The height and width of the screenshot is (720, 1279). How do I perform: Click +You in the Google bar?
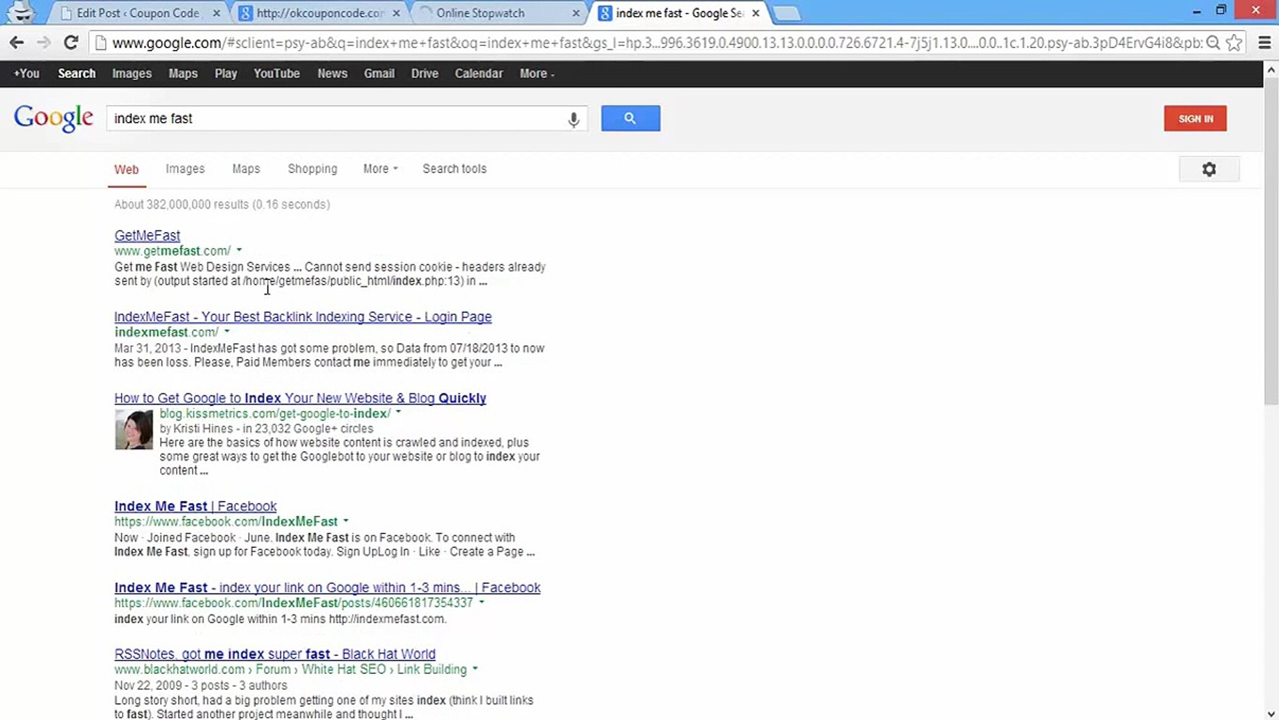(27, 73)
